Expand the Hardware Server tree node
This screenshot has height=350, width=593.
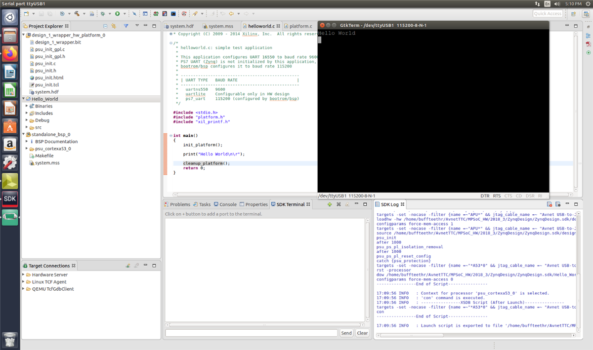click(x=24, y=275)
